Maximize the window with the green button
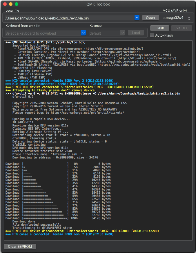 pos(17,4)
